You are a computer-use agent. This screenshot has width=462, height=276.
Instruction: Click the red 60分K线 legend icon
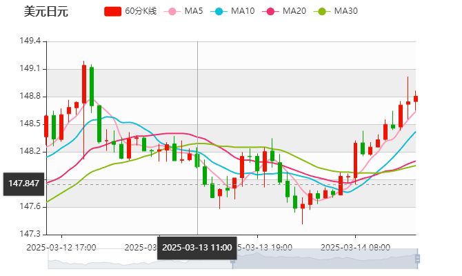112,11
